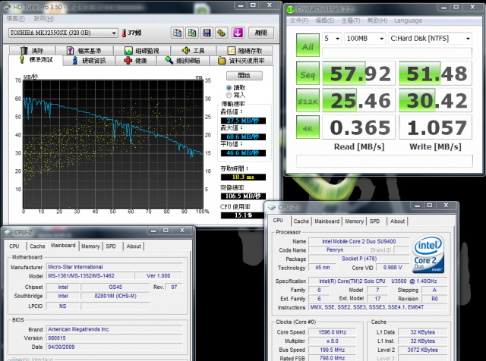The width and height of the screenshot is (486, 361).
Task: Switch to Cache tab in CPU-Z Mainboard window
Action: [x=37, y=246]
